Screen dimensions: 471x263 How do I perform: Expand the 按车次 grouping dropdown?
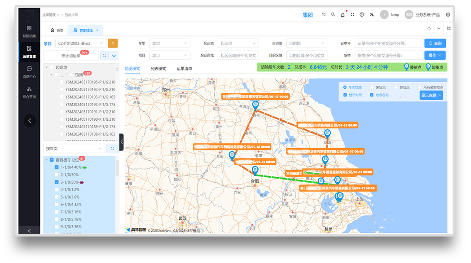tap(74, 148)
